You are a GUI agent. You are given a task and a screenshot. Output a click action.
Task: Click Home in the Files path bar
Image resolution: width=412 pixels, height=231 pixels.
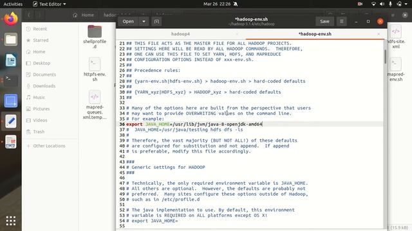[84, 15]
